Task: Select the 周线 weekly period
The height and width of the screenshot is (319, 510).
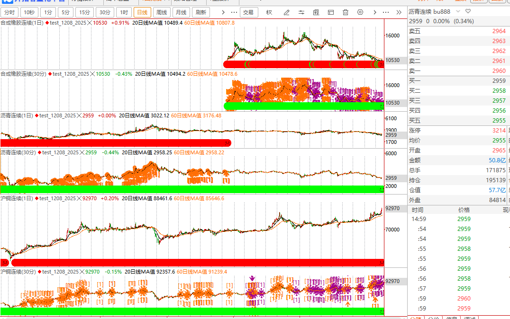Action: pyautogui.click(x=161, y=12)
